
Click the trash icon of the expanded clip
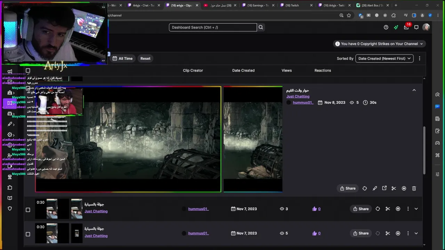point(414,188)
